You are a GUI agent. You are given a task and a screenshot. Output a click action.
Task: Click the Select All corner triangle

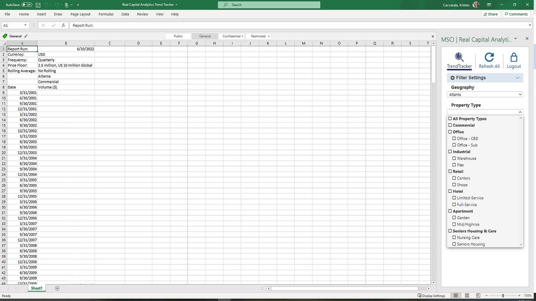point(4,43)
